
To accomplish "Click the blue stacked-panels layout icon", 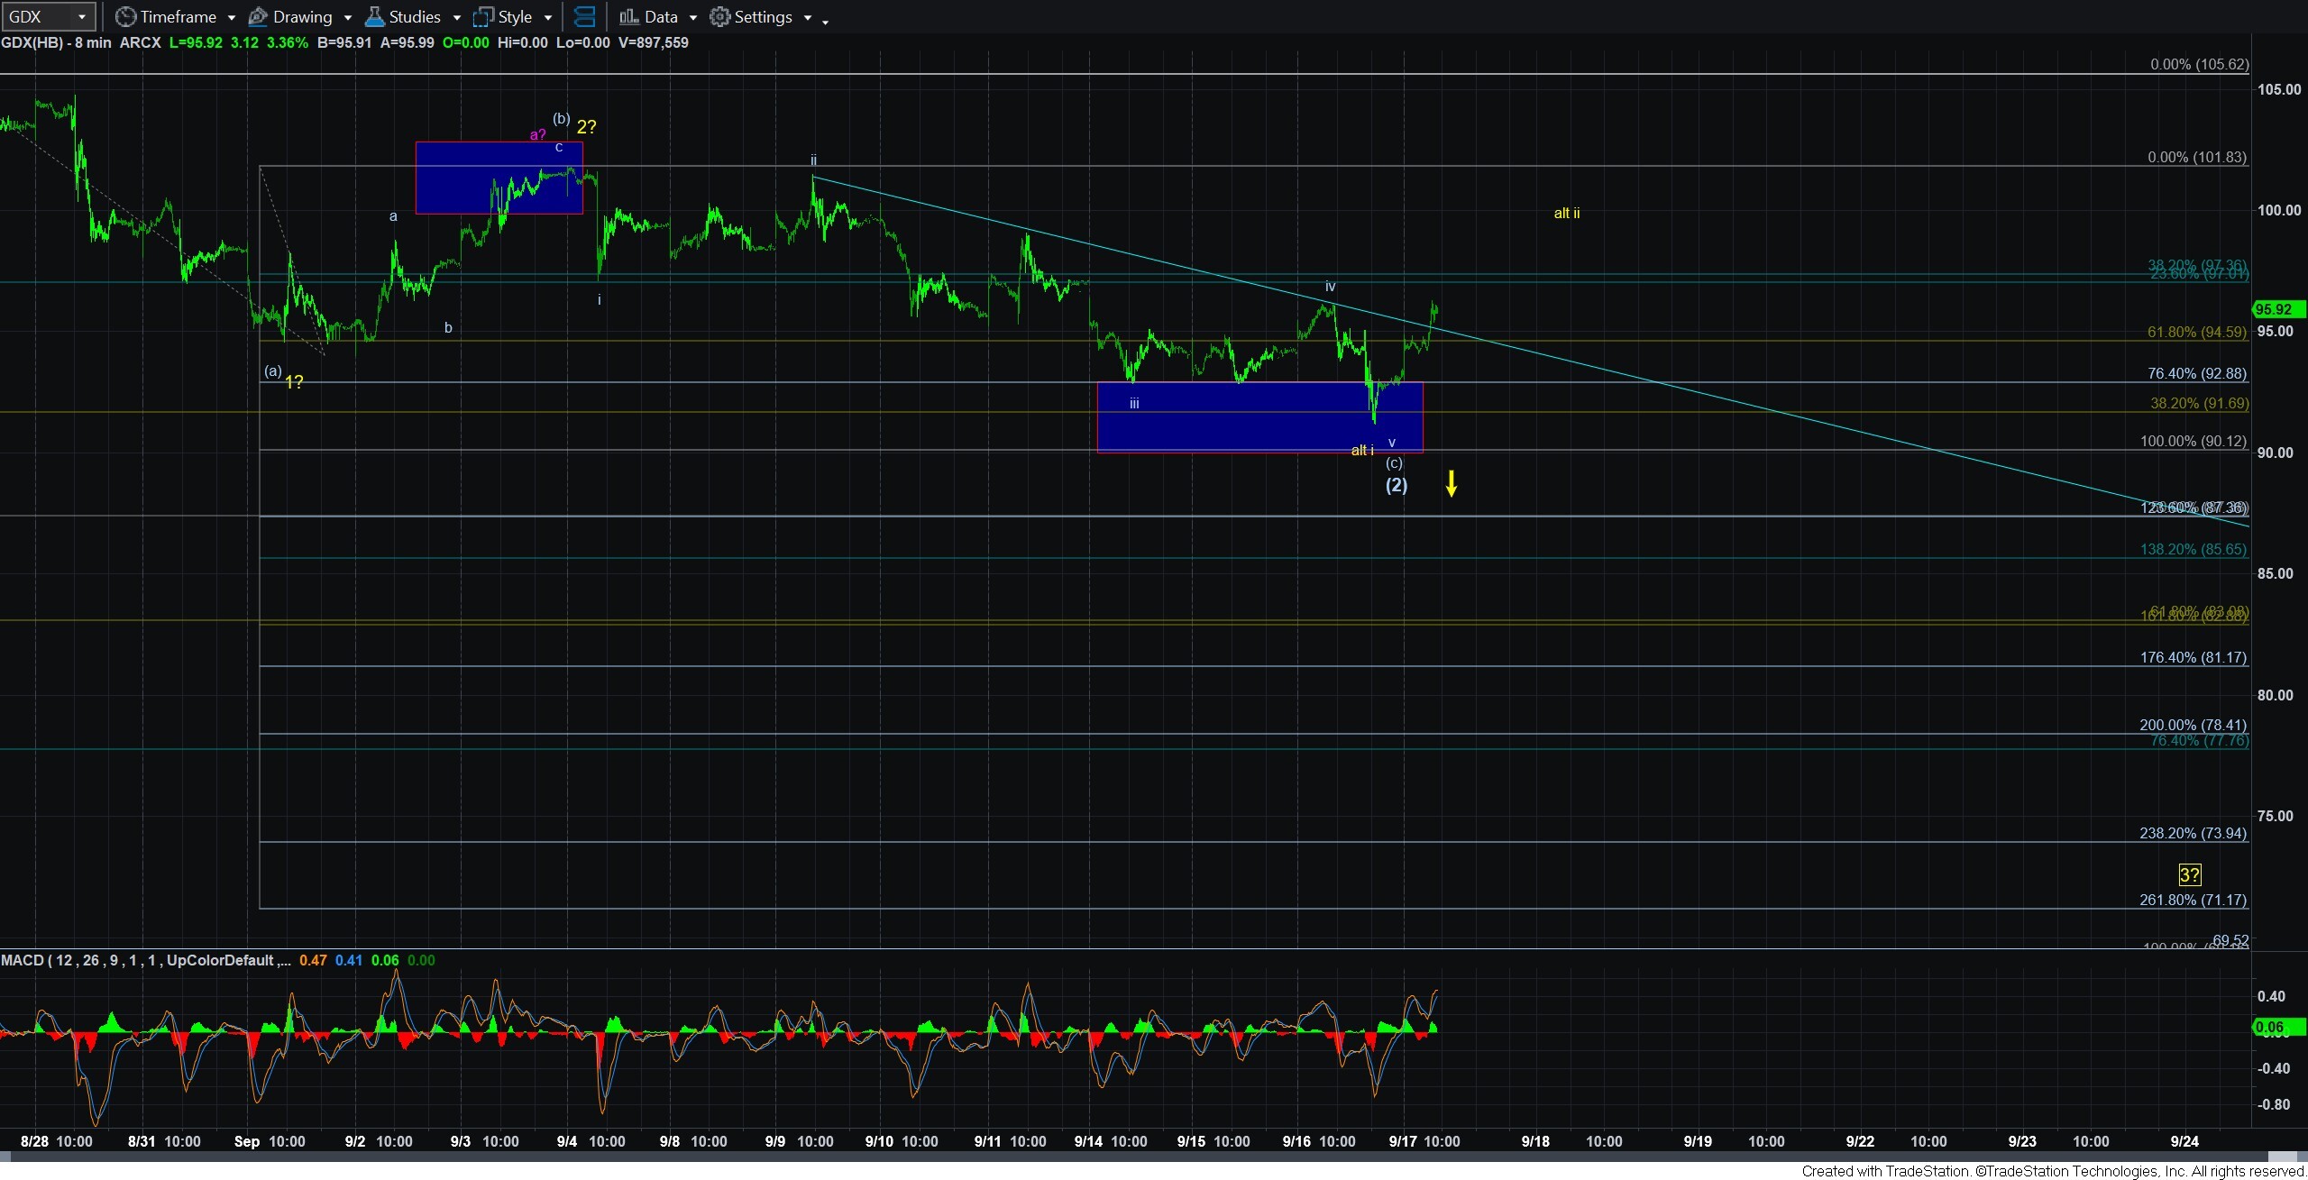I will tap(584, 17).
